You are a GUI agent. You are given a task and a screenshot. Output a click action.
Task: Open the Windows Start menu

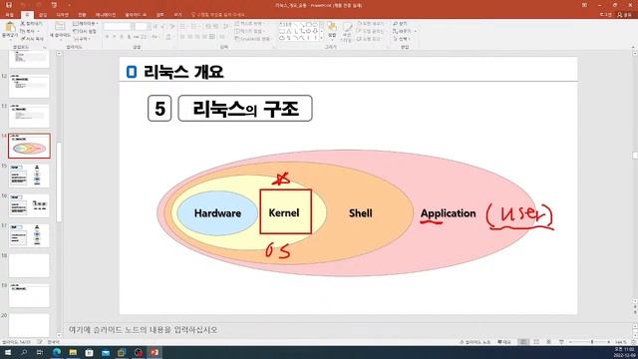[8, 352]
